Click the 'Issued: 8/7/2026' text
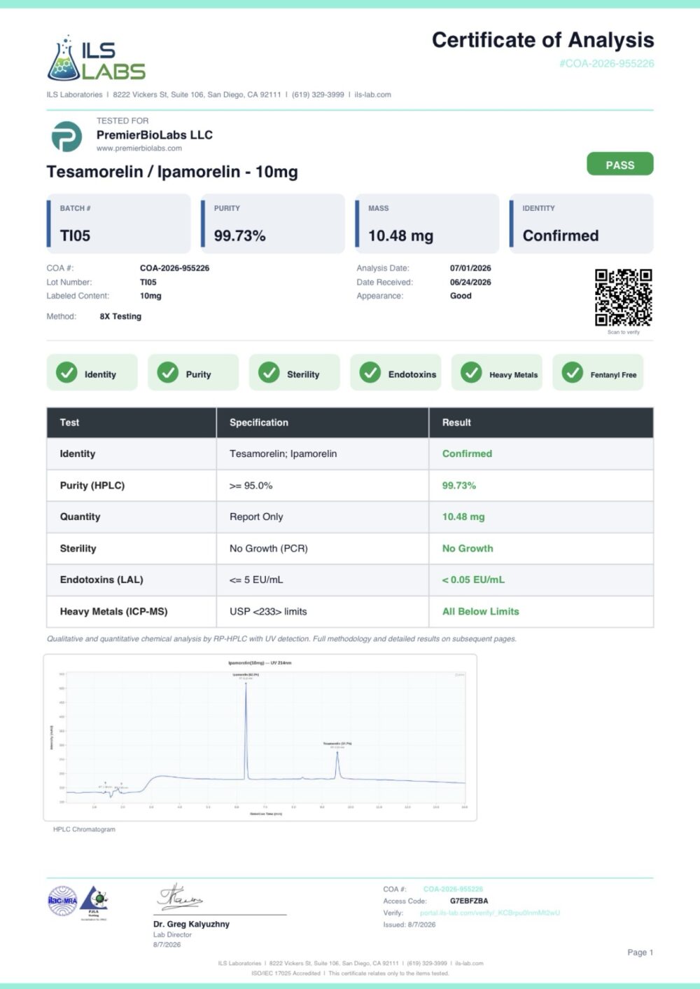This screenshot has width=700, height=989. pyautogui.click(x=409, y=925)
